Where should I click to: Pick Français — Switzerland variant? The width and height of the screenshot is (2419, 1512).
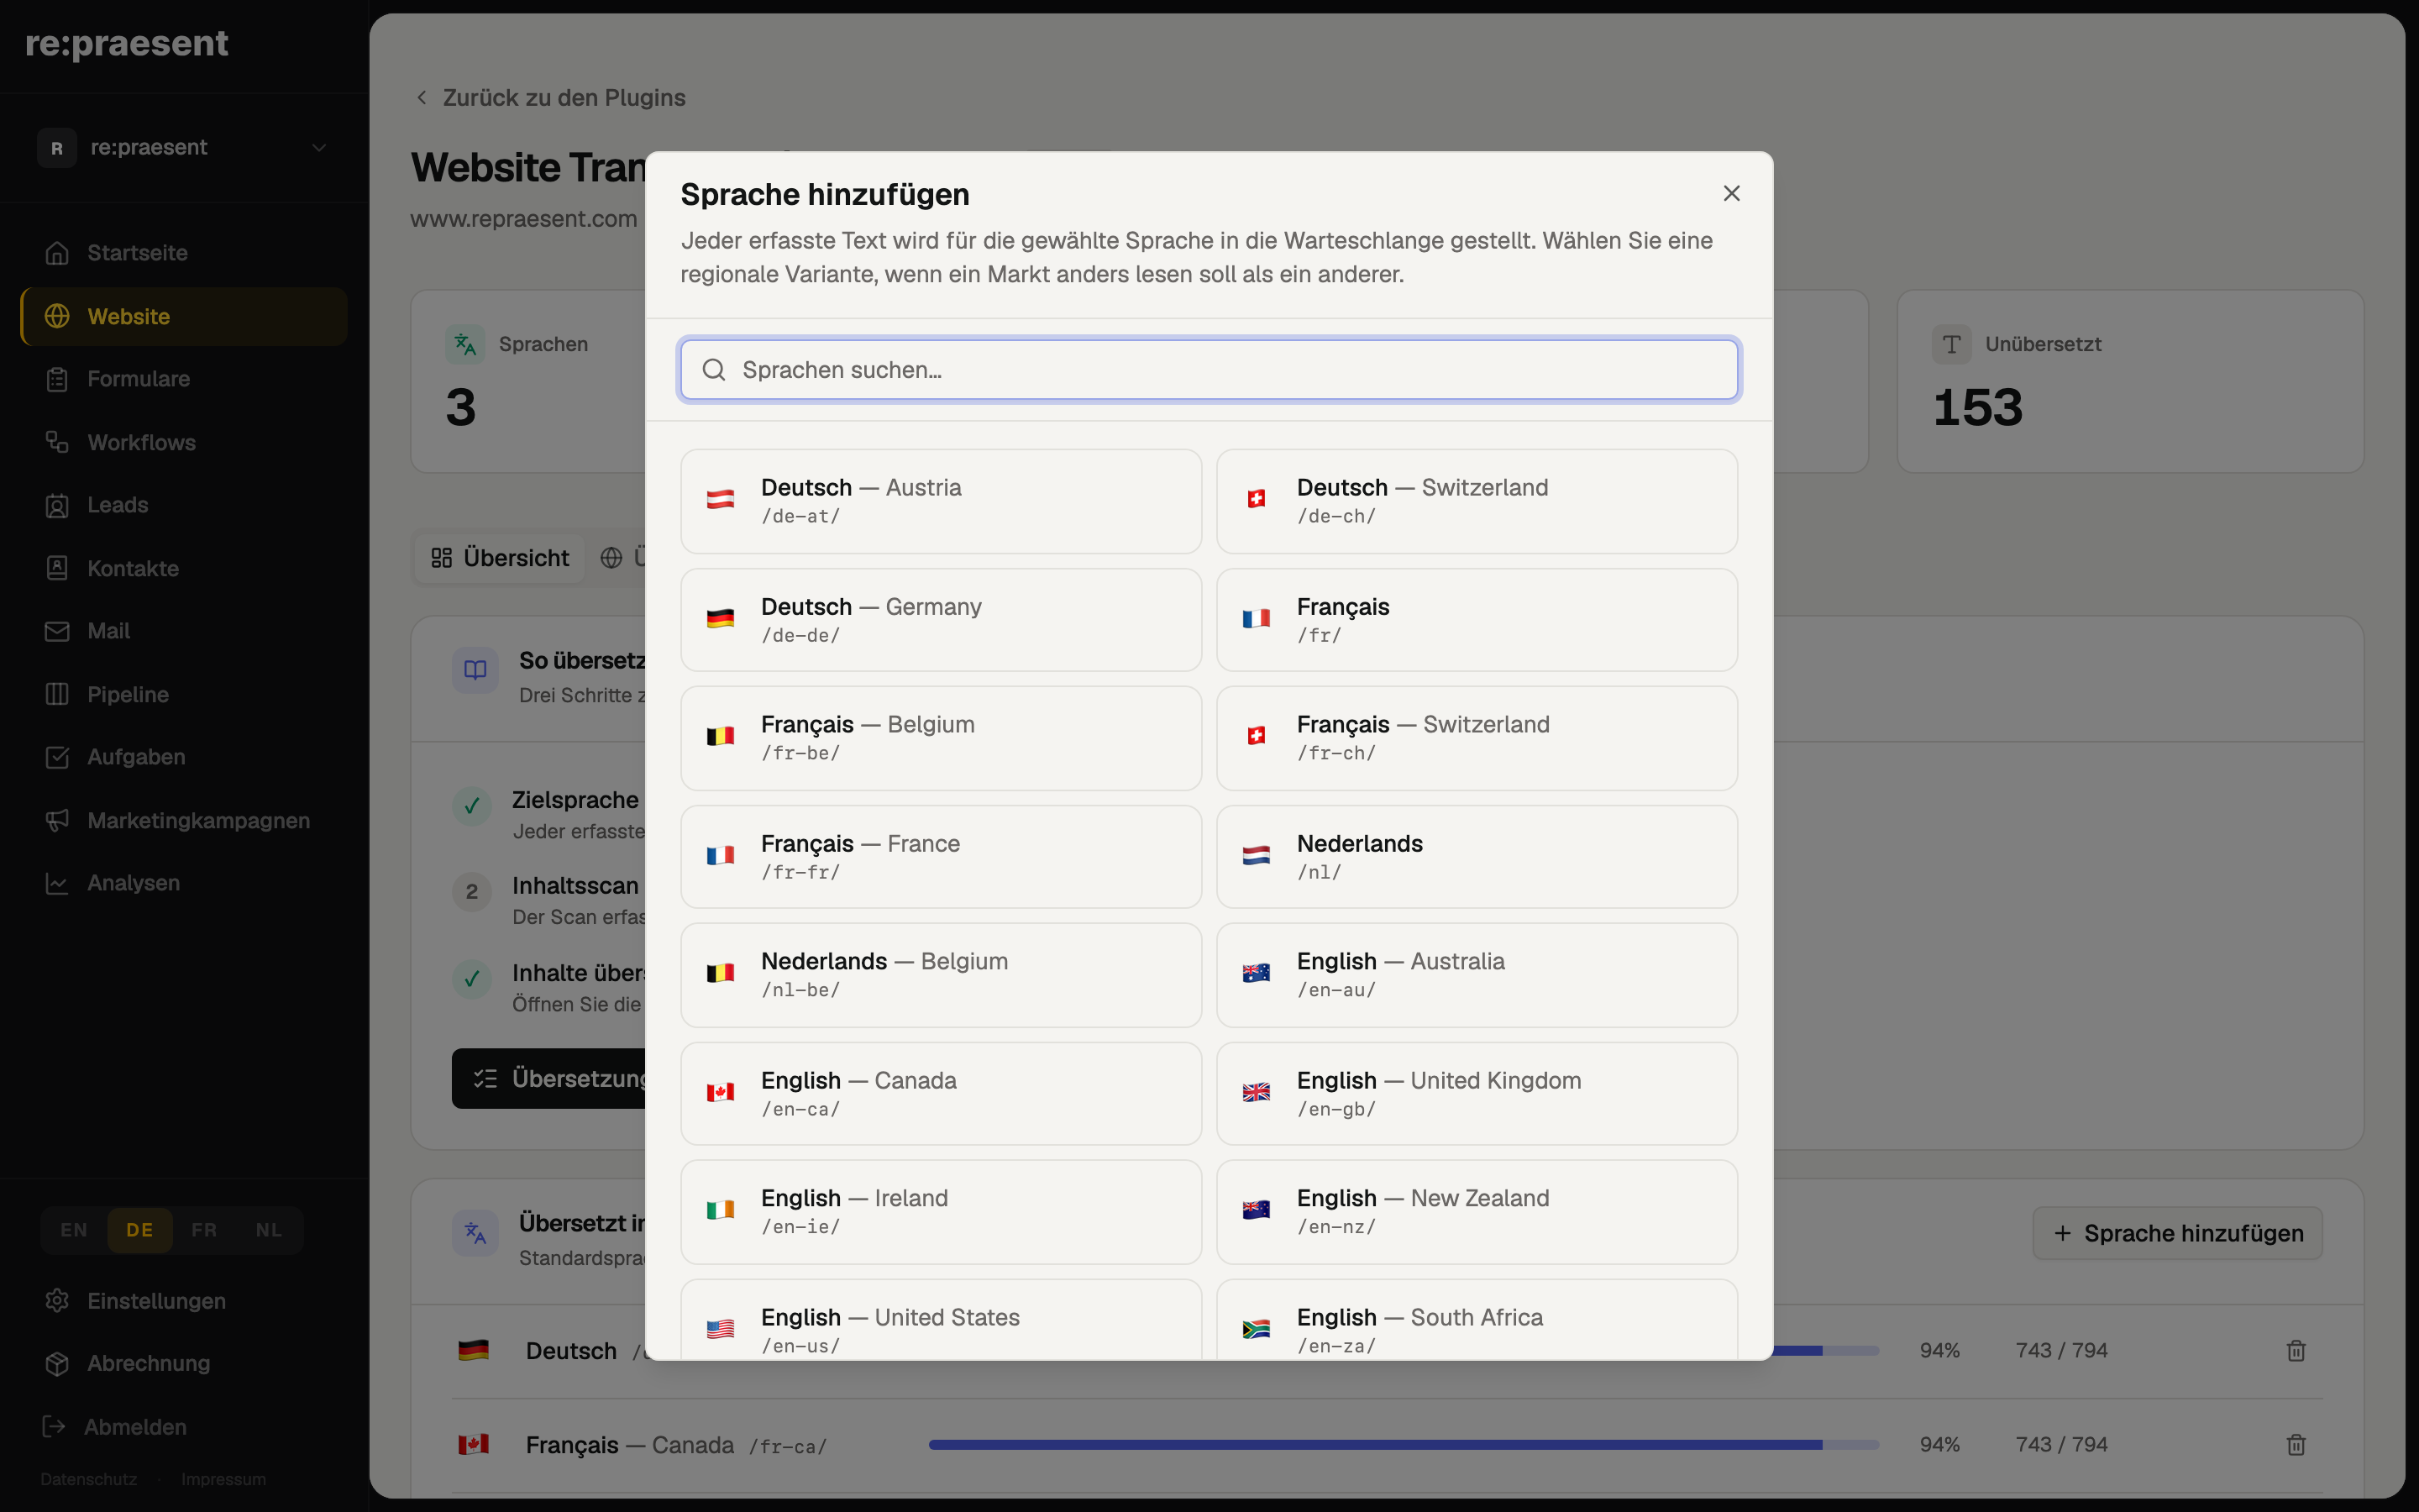point(1477,738)
